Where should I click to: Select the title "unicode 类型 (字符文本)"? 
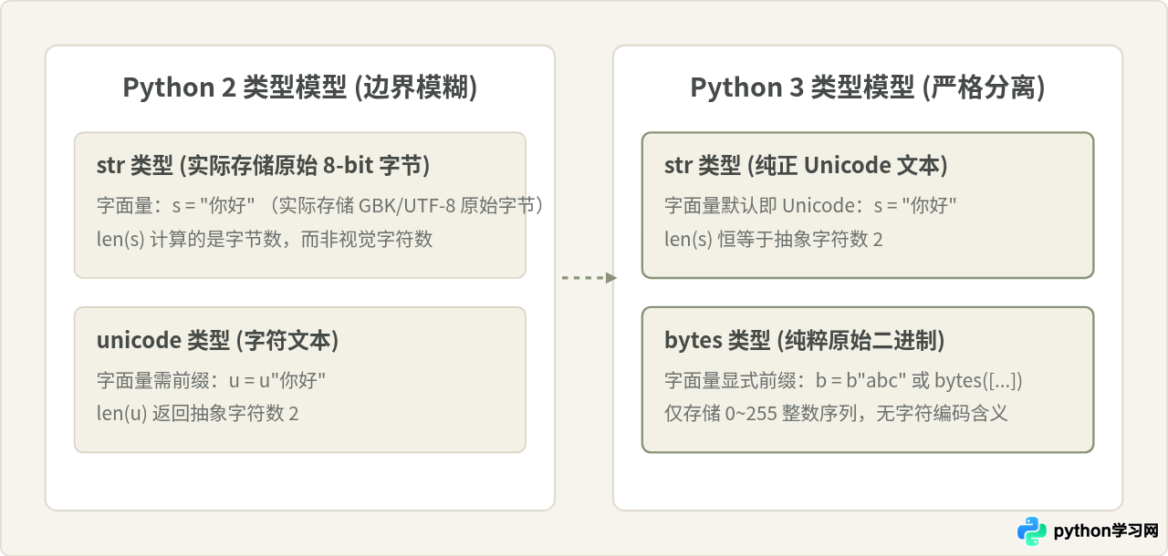(x=218, y=341)
